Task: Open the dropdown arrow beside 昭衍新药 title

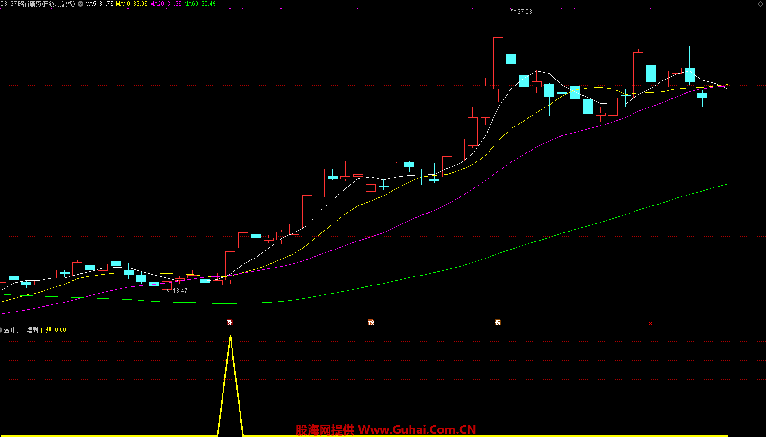Action: coord(80,4)
